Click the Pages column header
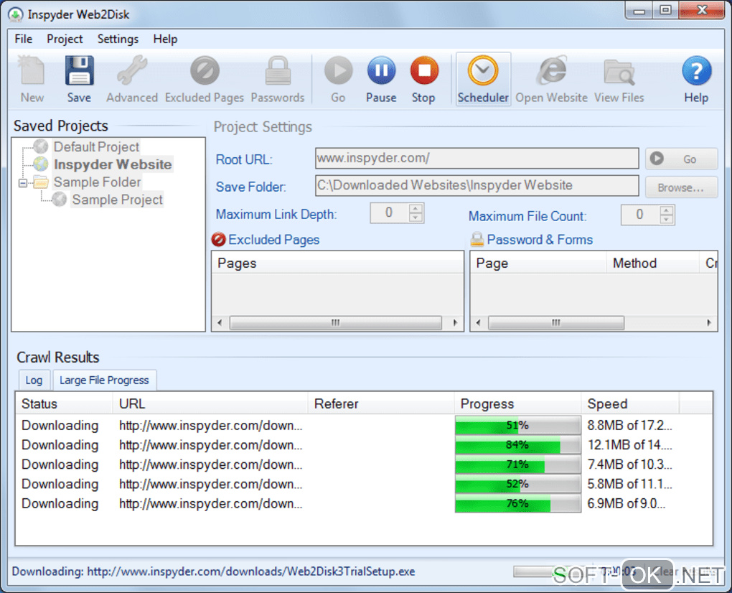Viewport: 732px width, 593px height. click(337, 263)
